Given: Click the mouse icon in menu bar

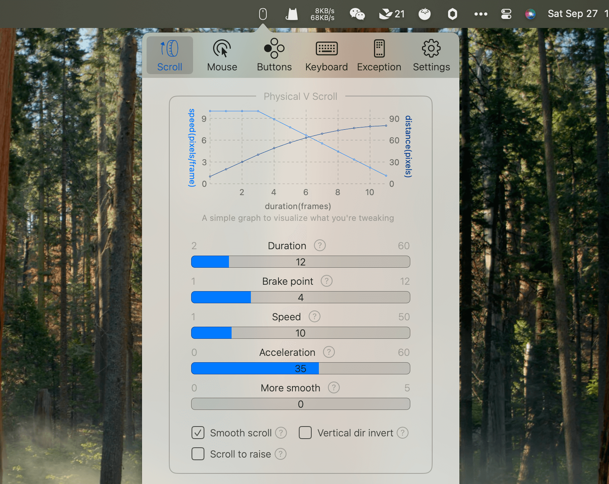Looking at the screenshot, I should (263, 14).
